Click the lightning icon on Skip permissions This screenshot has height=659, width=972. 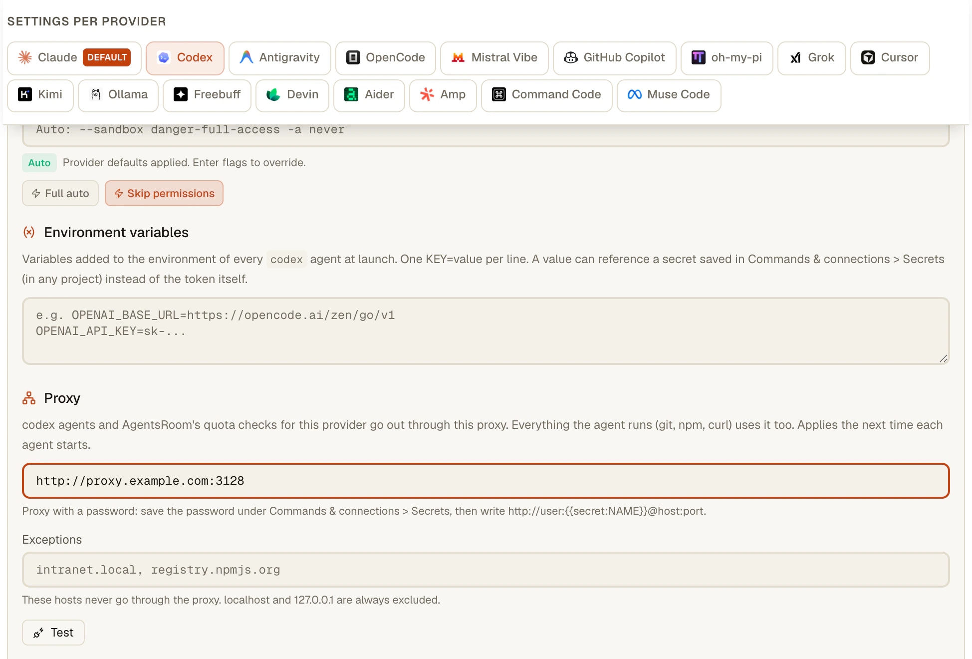click(x=119, y=193)
